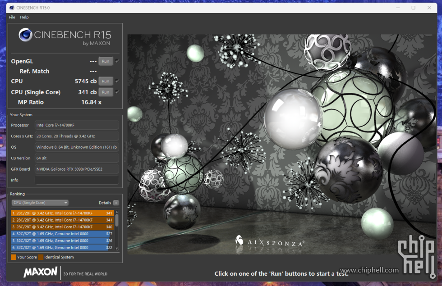Click the brown Identical System swatch
Viewport: 442px width, 286px height.
(x=41, y=257)
